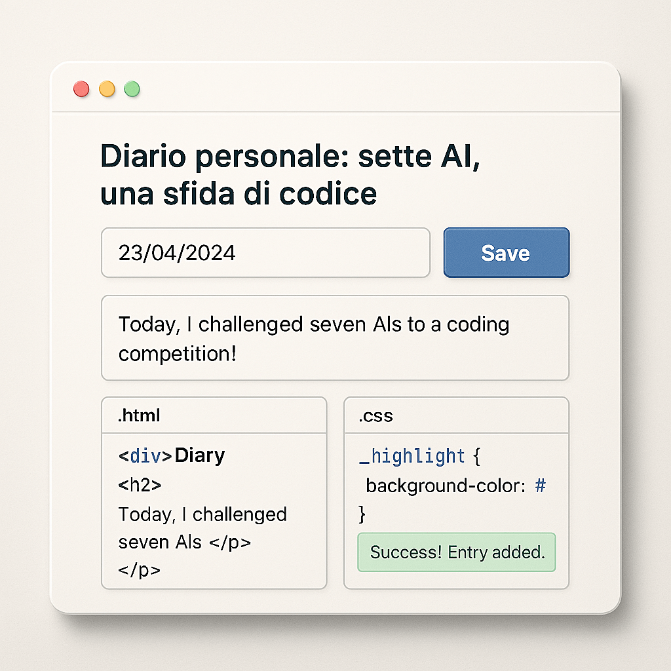Place cursor on the <h2> code line

click(140, 486)
